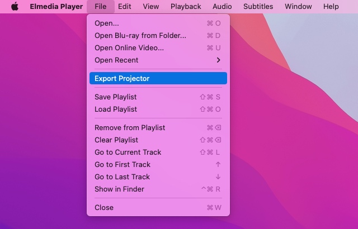Choose Remove from Playlist
Viewport: 358px width, 229px height.
click(x=158, y=127)
